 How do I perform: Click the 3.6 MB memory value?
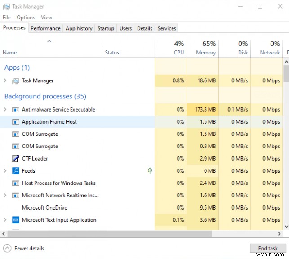(x=208, y=220)
